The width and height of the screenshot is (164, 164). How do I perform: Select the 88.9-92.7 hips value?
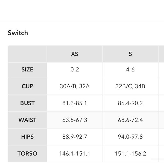click(75, 137)
